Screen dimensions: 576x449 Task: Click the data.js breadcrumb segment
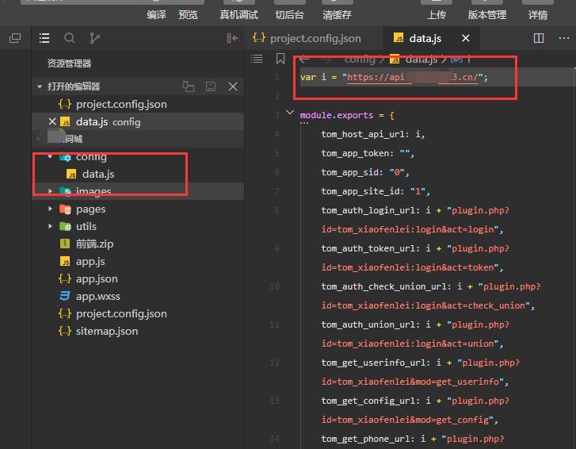(421, 59)
